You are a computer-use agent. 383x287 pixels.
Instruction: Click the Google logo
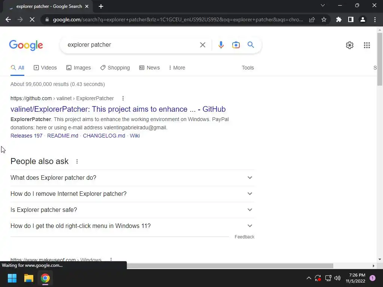click(26, 45)
